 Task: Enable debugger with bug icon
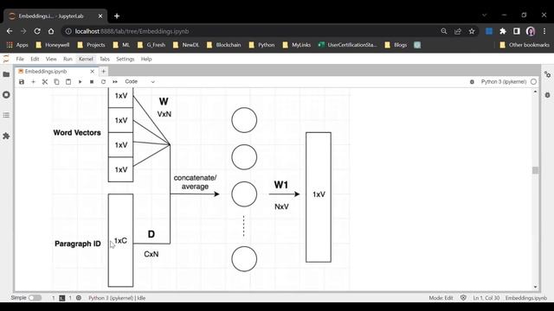pos(472,82)
